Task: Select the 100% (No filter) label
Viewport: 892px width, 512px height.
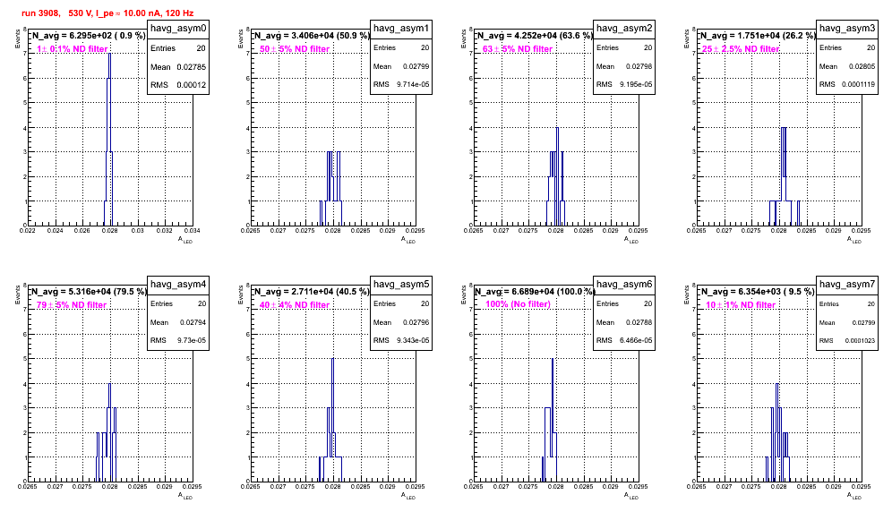Action: pos(518,304)
